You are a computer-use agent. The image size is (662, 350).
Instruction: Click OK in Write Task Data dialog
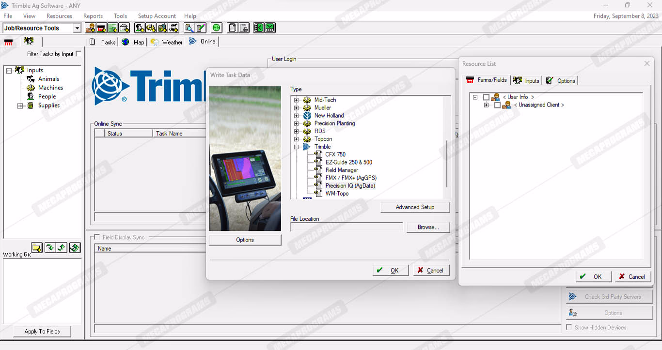(391, 270)
